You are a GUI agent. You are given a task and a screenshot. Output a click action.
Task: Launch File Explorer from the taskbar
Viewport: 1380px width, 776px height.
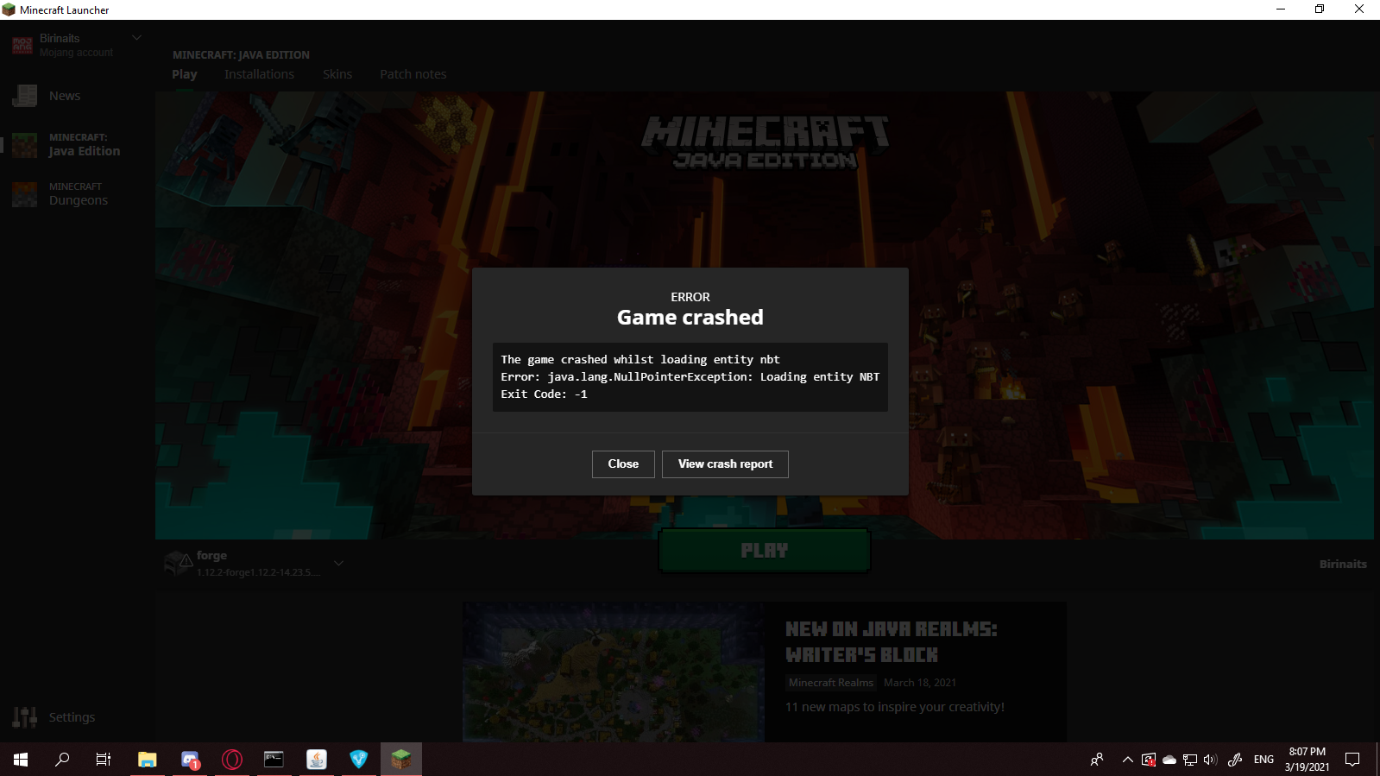(x=148, y=760)
